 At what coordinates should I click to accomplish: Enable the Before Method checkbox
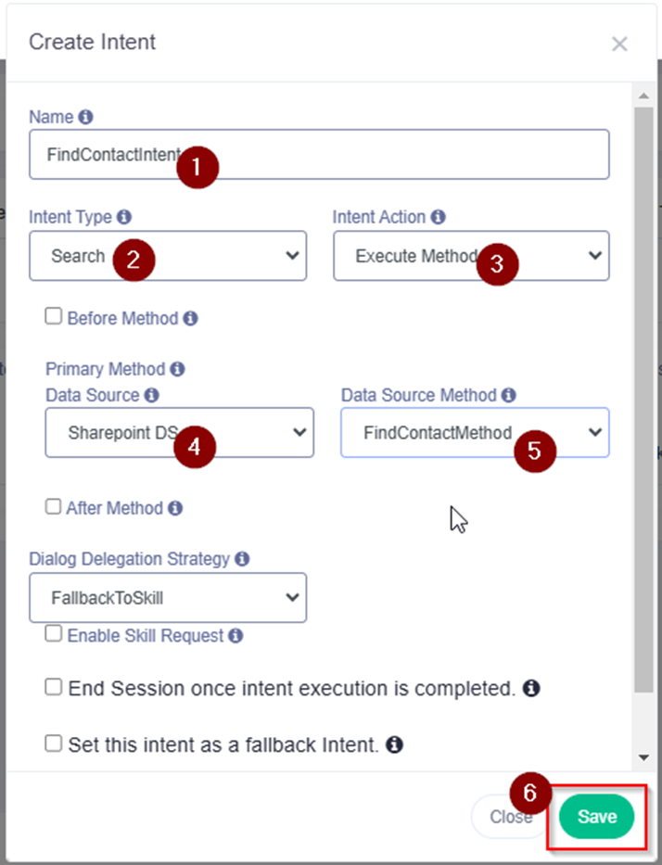point(53,316)
